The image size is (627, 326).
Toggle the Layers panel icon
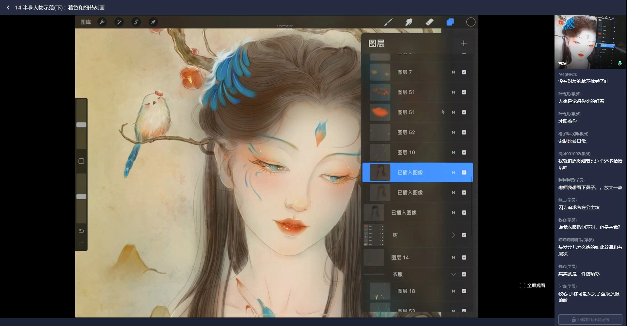(x=450, y=22)
